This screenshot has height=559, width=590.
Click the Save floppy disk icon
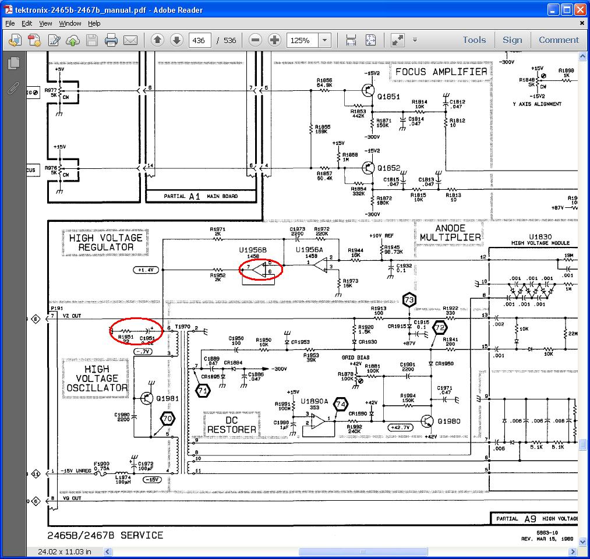pyautogui.click(x=92, y=40)
